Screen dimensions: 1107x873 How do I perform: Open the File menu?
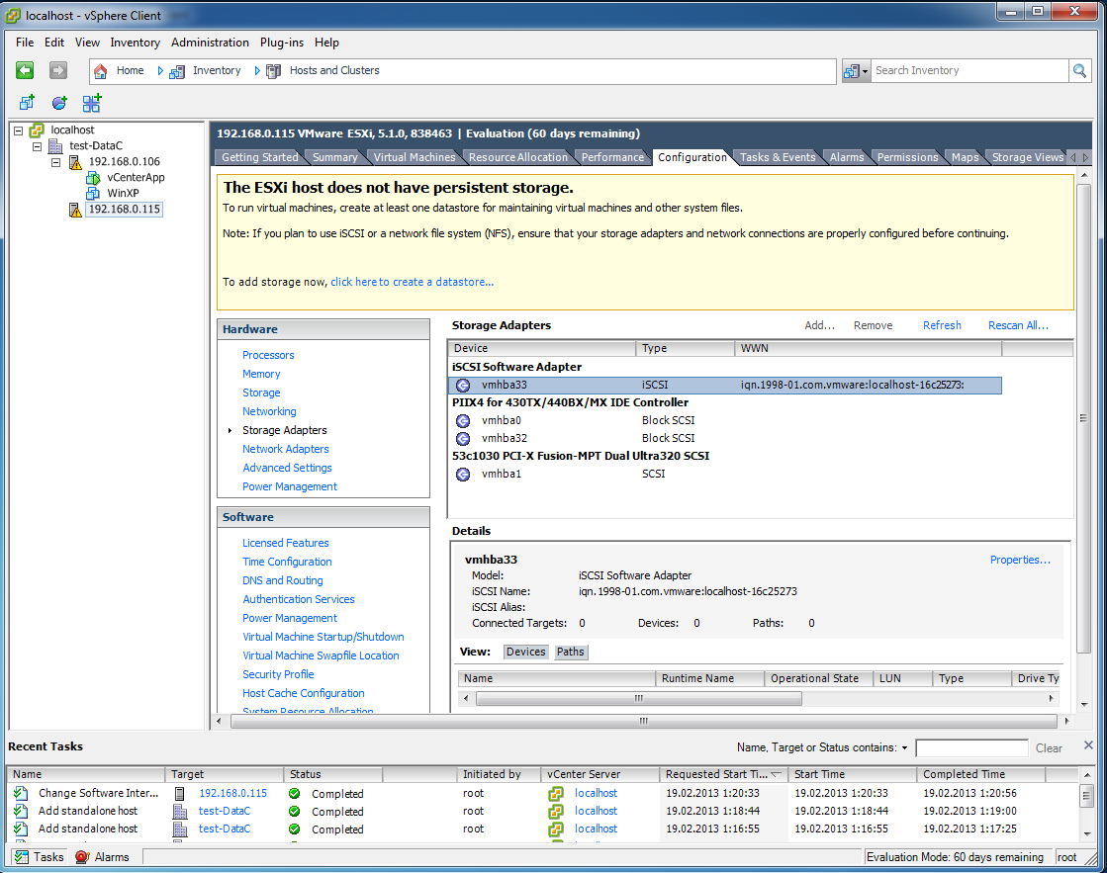(x=25, y=43)
